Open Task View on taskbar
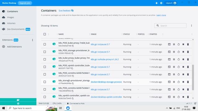The height and width of the screenshot is (111, 198). (x=61, y=108)
